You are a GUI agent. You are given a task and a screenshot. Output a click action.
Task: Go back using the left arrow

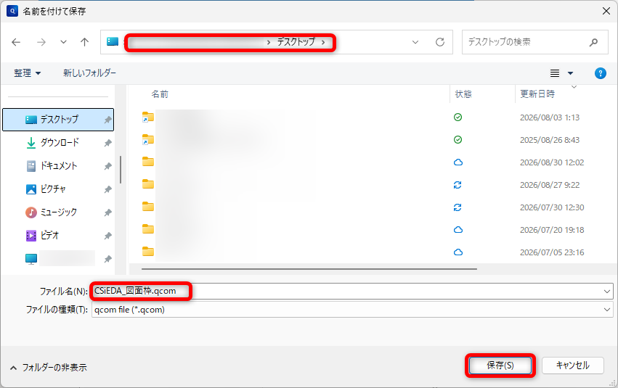coord(16,42)
